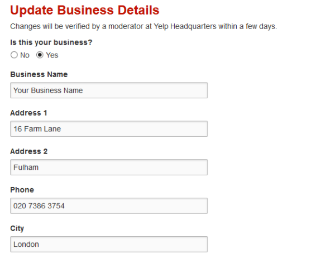335x258 pixels.
Task: Focus the Address 2 field containing Fulham
Action: click(x=109, y=167)
